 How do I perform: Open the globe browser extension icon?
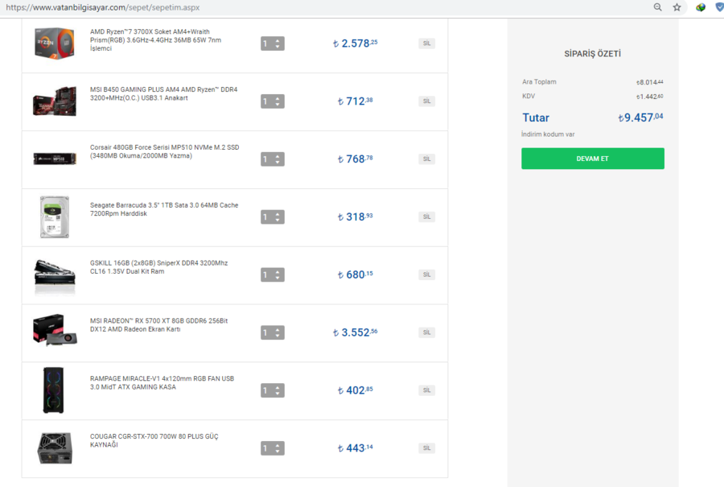pyautogui.click(x=701, y=7)
